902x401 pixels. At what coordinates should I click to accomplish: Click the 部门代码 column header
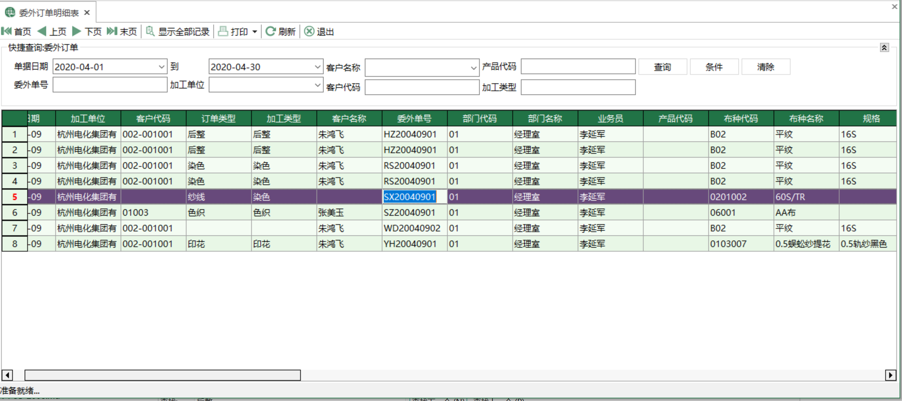[480, 118]
